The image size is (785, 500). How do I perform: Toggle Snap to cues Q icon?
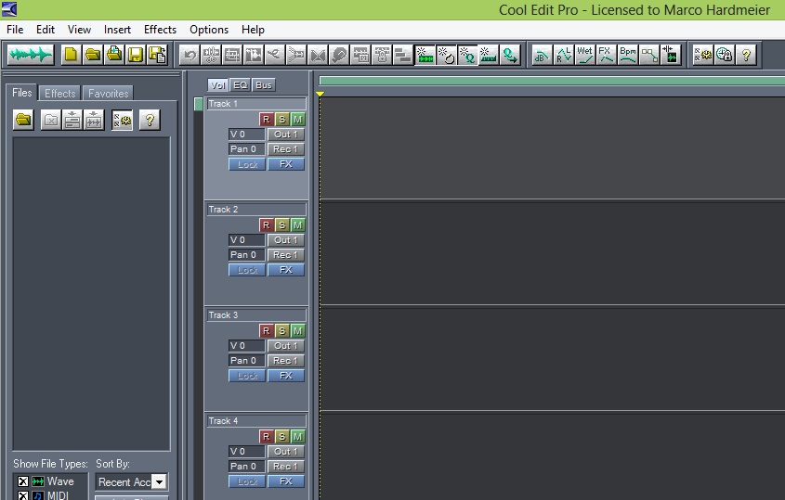[467, 55]
